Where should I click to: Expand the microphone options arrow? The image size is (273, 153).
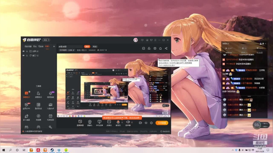[x=122, y=122]
